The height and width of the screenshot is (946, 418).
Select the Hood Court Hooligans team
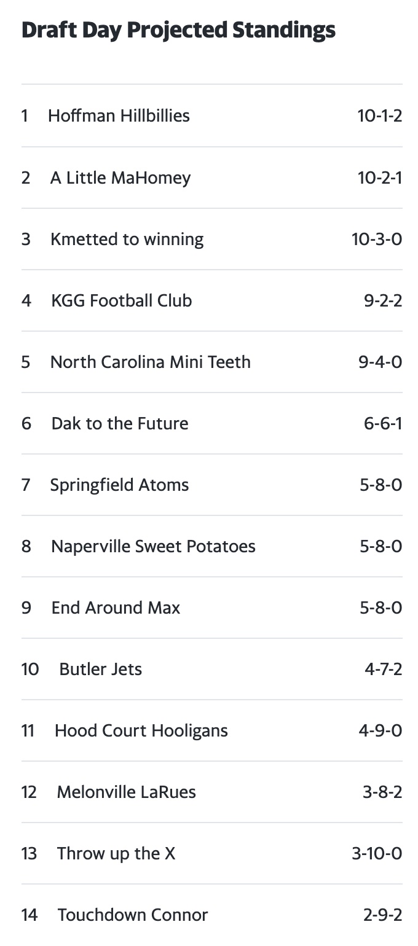141,730
